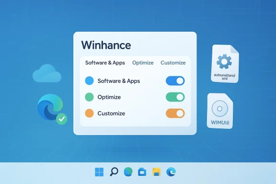Screen dimensions: 276x184
Task: Click the Software & Apps row label
Action: tap(119, 81)
